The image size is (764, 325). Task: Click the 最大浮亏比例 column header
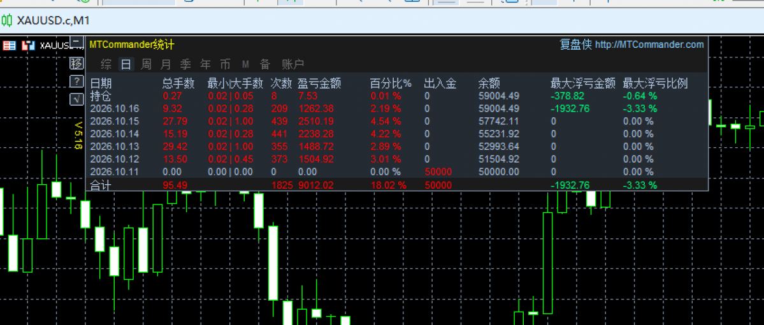pyautogui.click(x=655, y=84)
